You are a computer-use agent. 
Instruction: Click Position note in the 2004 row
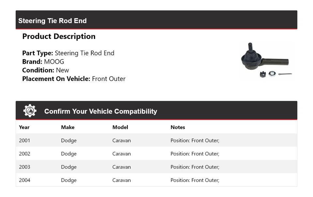tap(195, 180)
